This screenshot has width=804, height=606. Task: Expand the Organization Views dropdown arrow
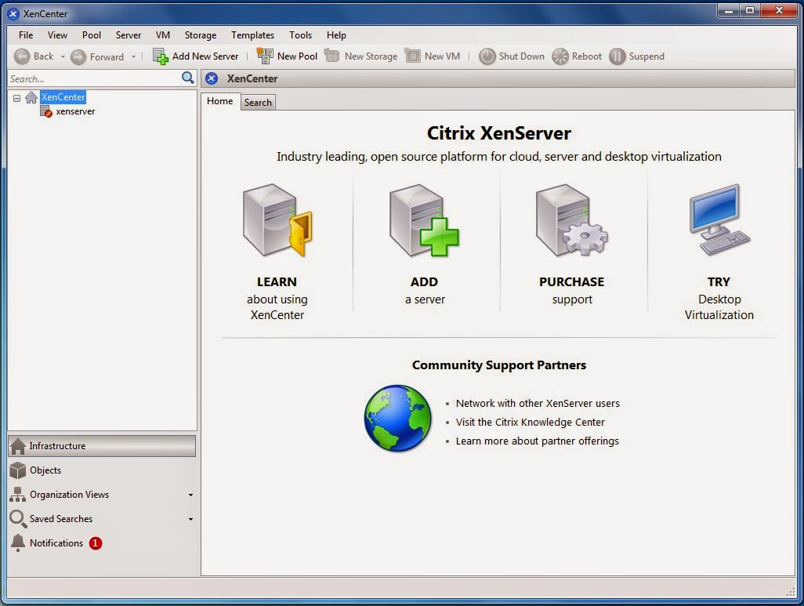190,495
